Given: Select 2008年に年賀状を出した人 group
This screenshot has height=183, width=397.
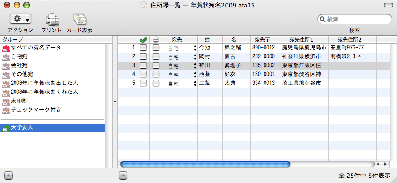Looking at the screenshot, I should (x=53, y=83).
